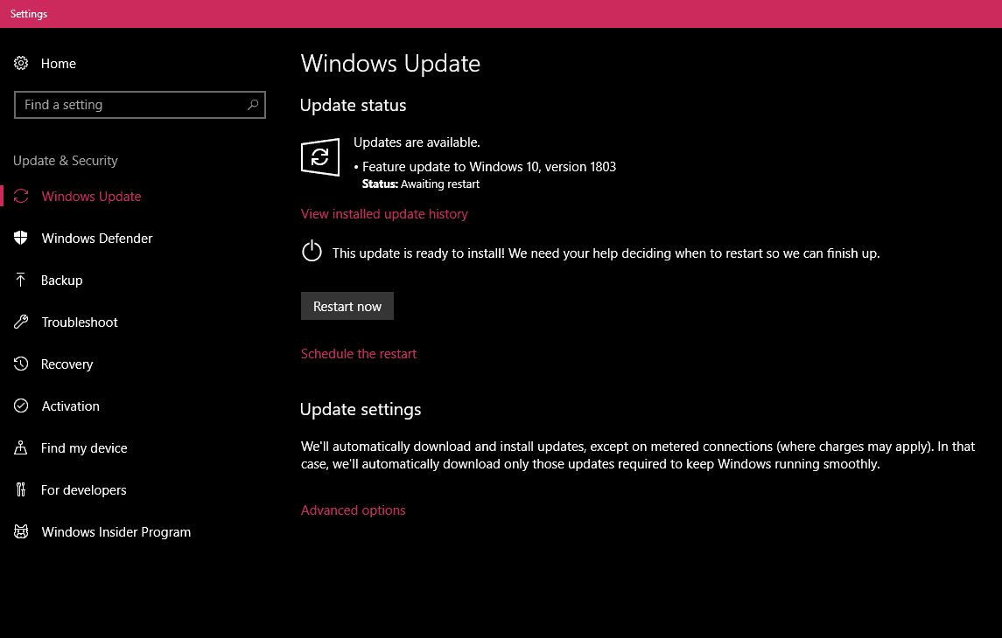This screenshot has height=638, width=1002.
Task: Click the search magnifier icon
Action: 252,105
